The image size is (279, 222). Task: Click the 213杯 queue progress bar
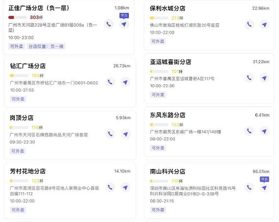point(159,18)
